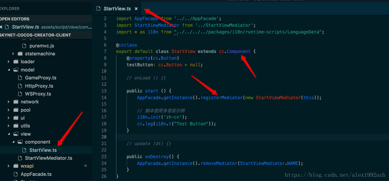Select HttpProxy.ts in the file tree

coord(39,86)
